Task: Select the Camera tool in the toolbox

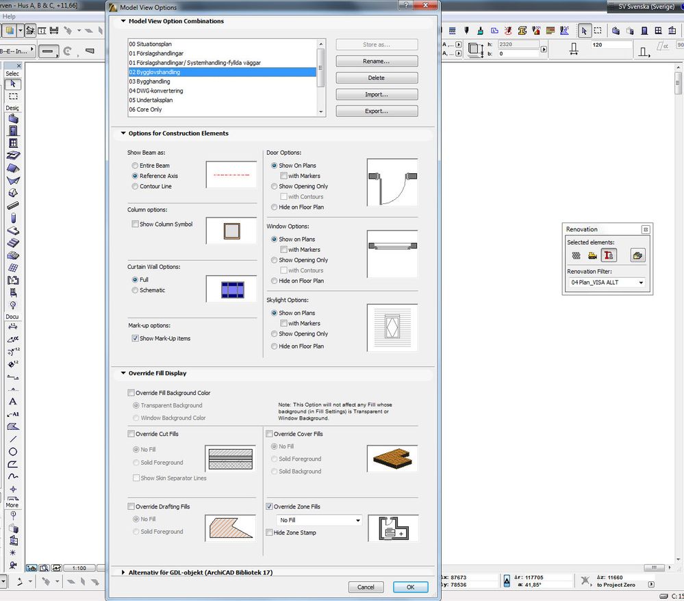Action: pyautogui.click(x=13, y=565)
